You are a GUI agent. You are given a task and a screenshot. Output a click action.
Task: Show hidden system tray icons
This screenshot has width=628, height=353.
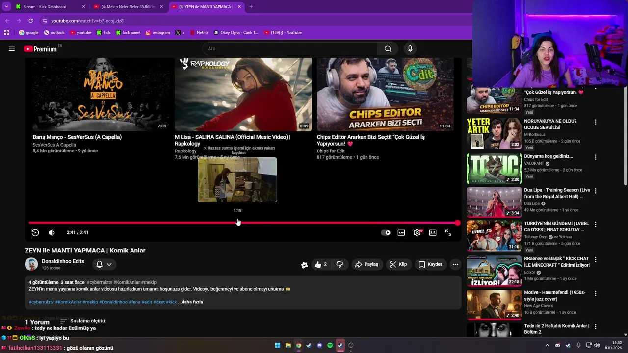pos(547,345)
